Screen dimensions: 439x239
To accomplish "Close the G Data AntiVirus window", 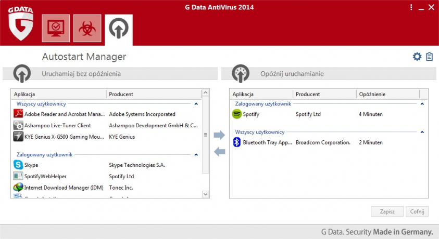I will [431, 7].
